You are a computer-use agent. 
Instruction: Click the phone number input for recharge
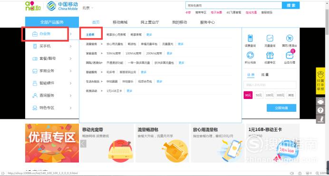coord(270,85)
